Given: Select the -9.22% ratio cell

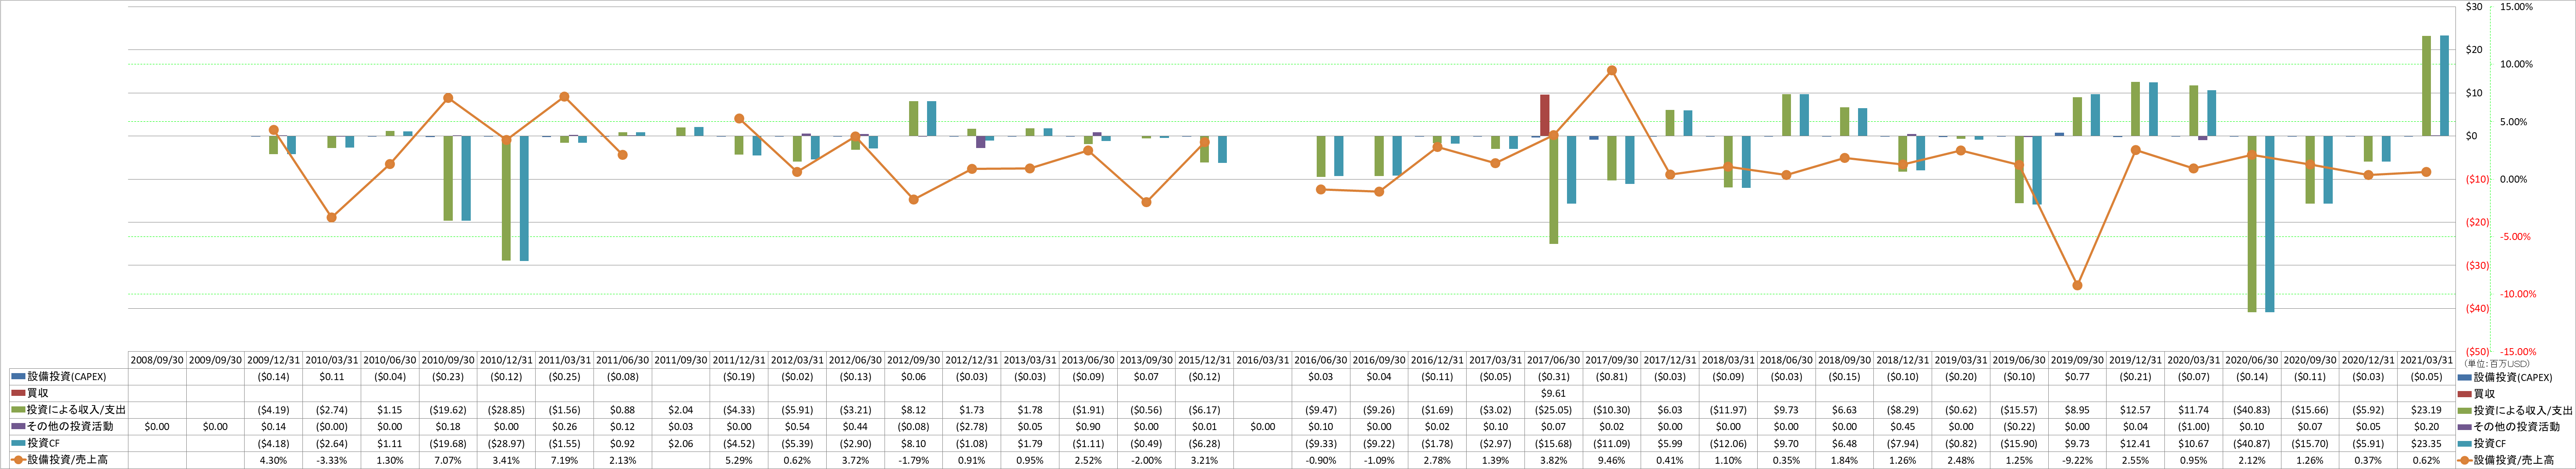Looking at the screenshot, I should 2077,460.
